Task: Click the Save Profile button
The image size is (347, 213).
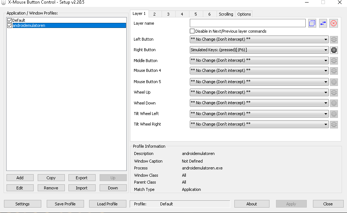Action: (x=65, y=204)
